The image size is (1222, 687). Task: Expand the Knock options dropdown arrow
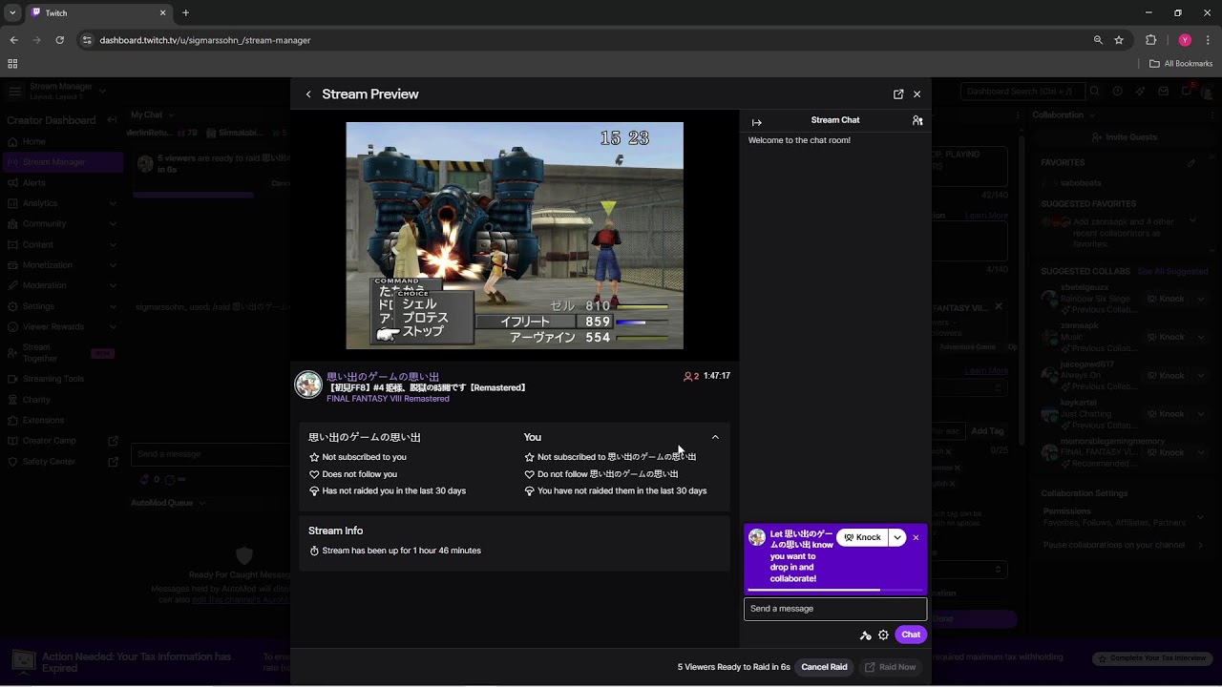tap(897, 538)
